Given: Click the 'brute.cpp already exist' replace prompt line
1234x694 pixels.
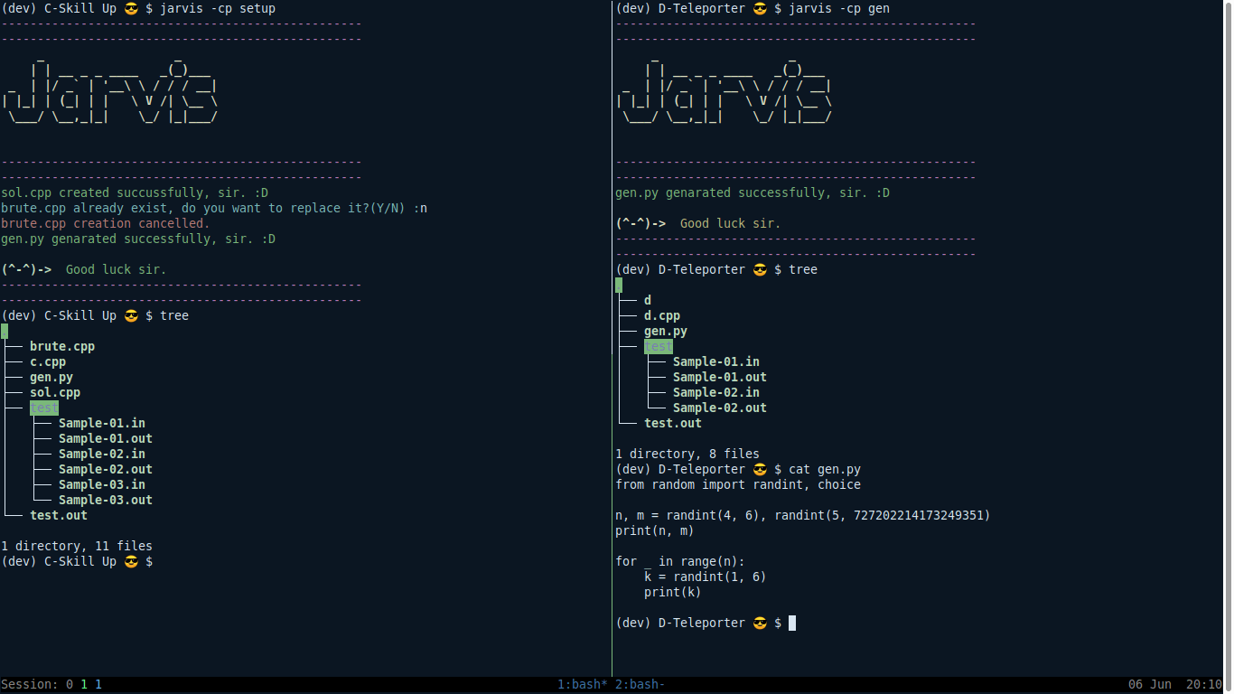Looking at the screenshot, I should 214,208.
